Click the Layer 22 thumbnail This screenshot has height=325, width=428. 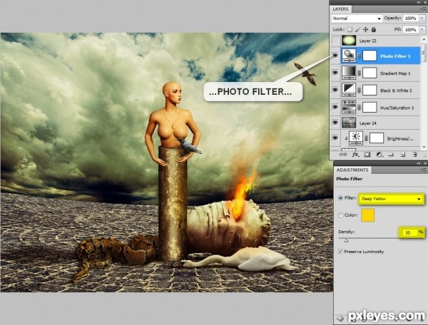(349, 41)
